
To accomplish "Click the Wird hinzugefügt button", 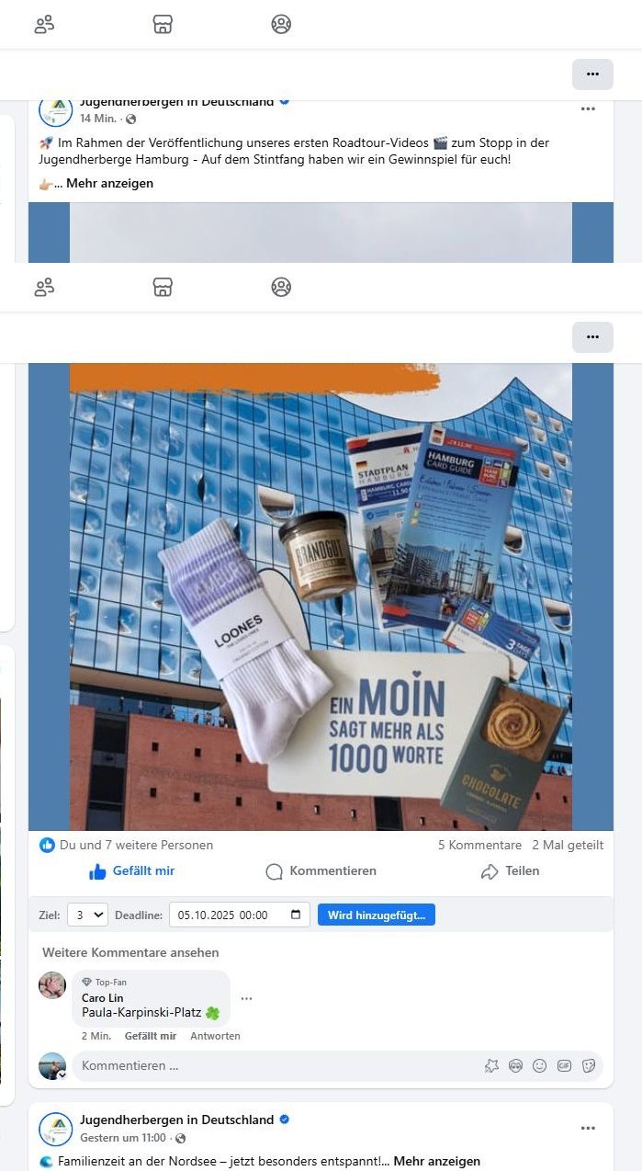I will [x=377, y=915].
